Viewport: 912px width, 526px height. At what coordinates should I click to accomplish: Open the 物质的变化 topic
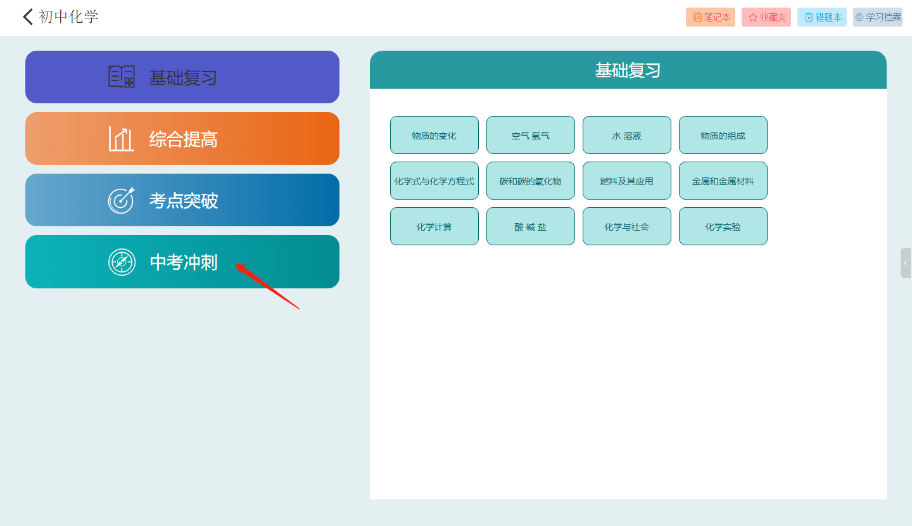pos(434,135)
